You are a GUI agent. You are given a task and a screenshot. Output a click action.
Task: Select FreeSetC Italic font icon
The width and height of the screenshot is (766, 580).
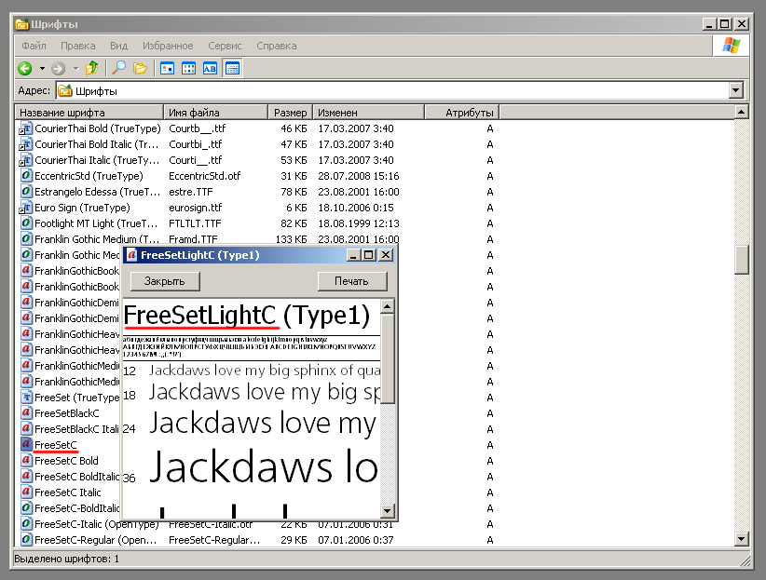(26, 492)
